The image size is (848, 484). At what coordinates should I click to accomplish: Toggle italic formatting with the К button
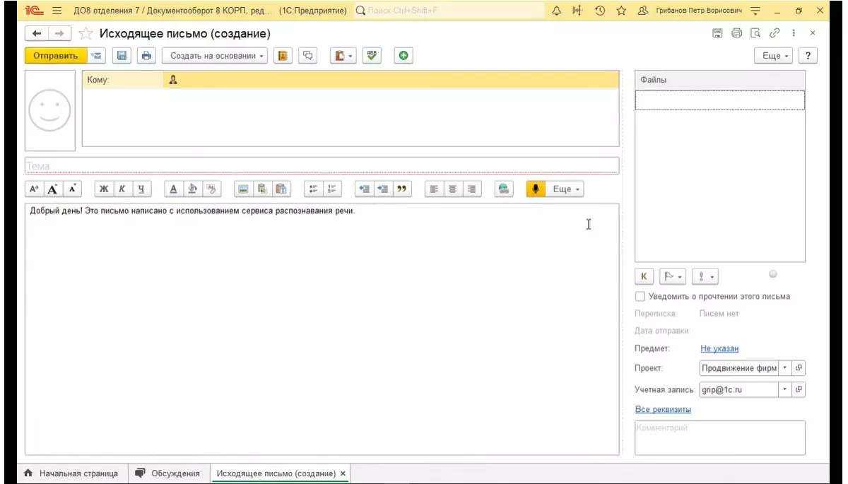(x=122, y=189)
